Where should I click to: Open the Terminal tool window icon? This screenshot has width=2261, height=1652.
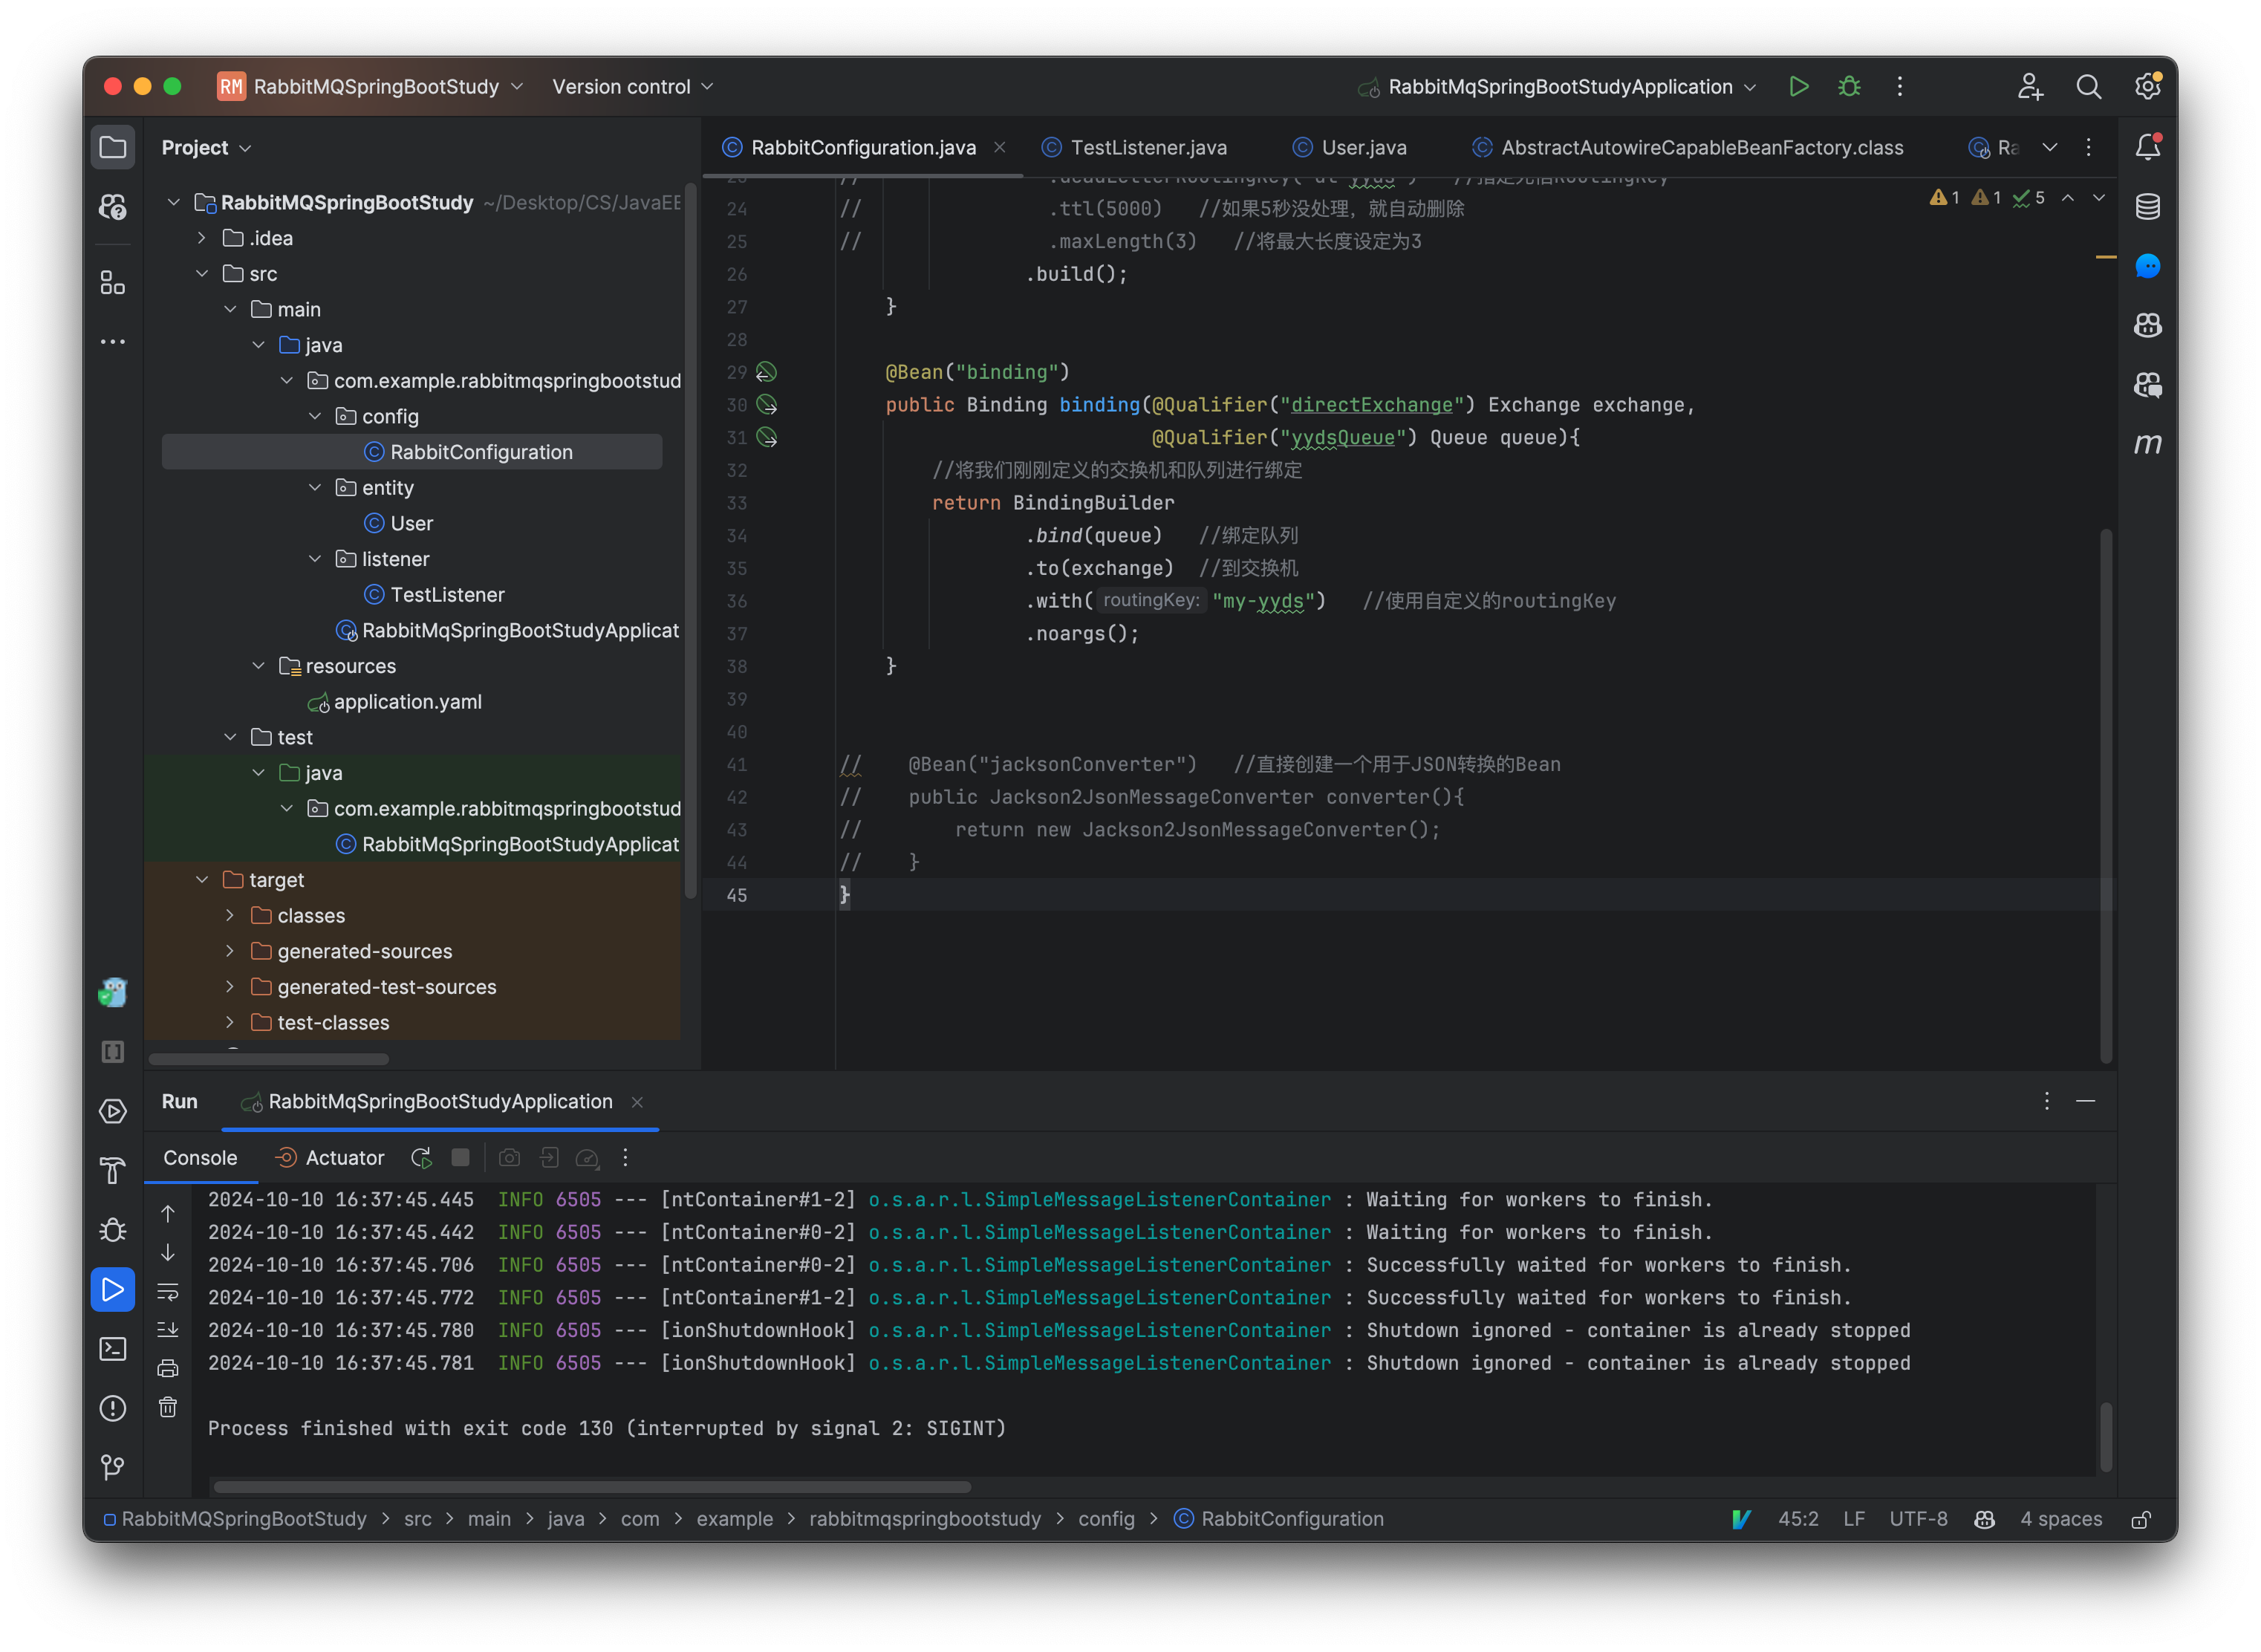[113, 1349]
